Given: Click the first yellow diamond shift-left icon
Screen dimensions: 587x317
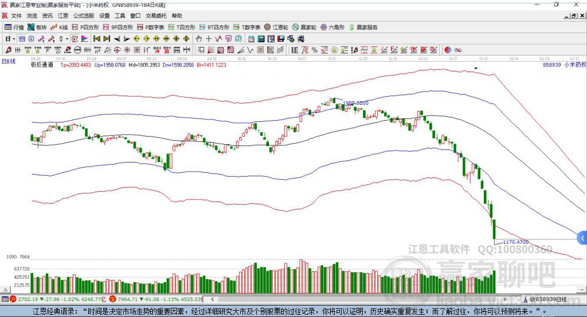Looking at the screenshot, I should point(136,39).
